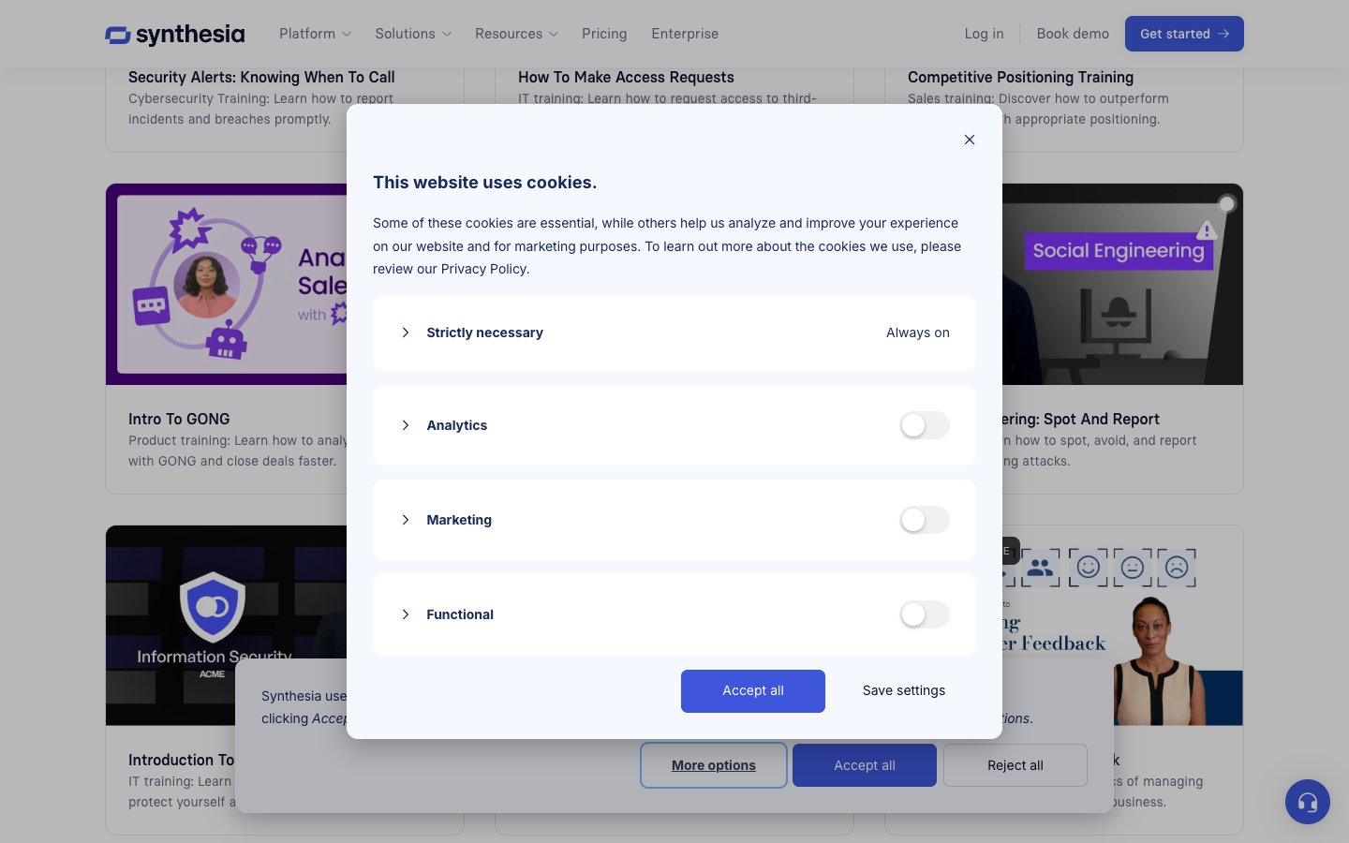Expand the Strictly necessary section
Image resolution: width=1349 pixels, height=843 pixels.
(x=406, y=333)
